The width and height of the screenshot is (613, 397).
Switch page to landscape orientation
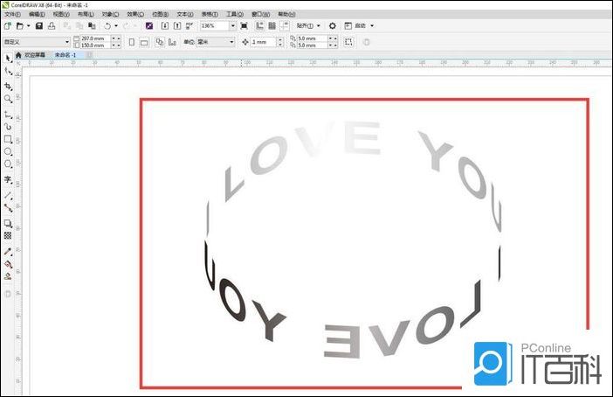[145, 42]
